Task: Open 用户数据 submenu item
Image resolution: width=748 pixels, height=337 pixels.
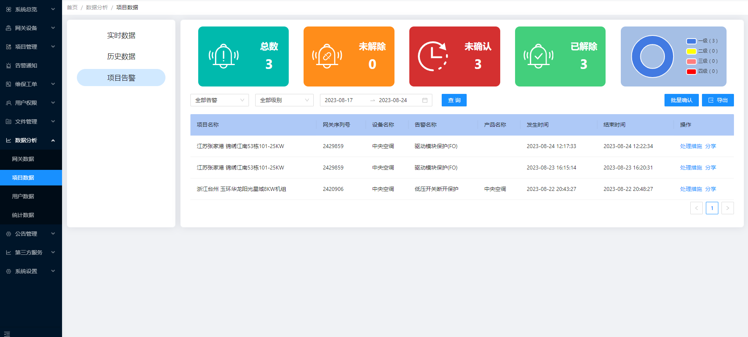Action: [x=31, y=196]
